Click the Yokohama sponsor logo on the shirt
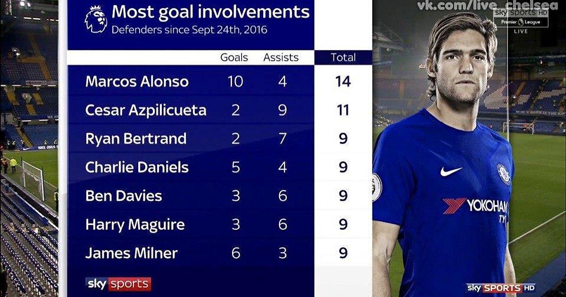This screenshot has width=566, height=297. 475,206
